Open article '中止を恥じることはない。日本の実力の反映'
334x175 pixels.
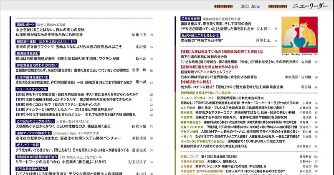(50, 30)
